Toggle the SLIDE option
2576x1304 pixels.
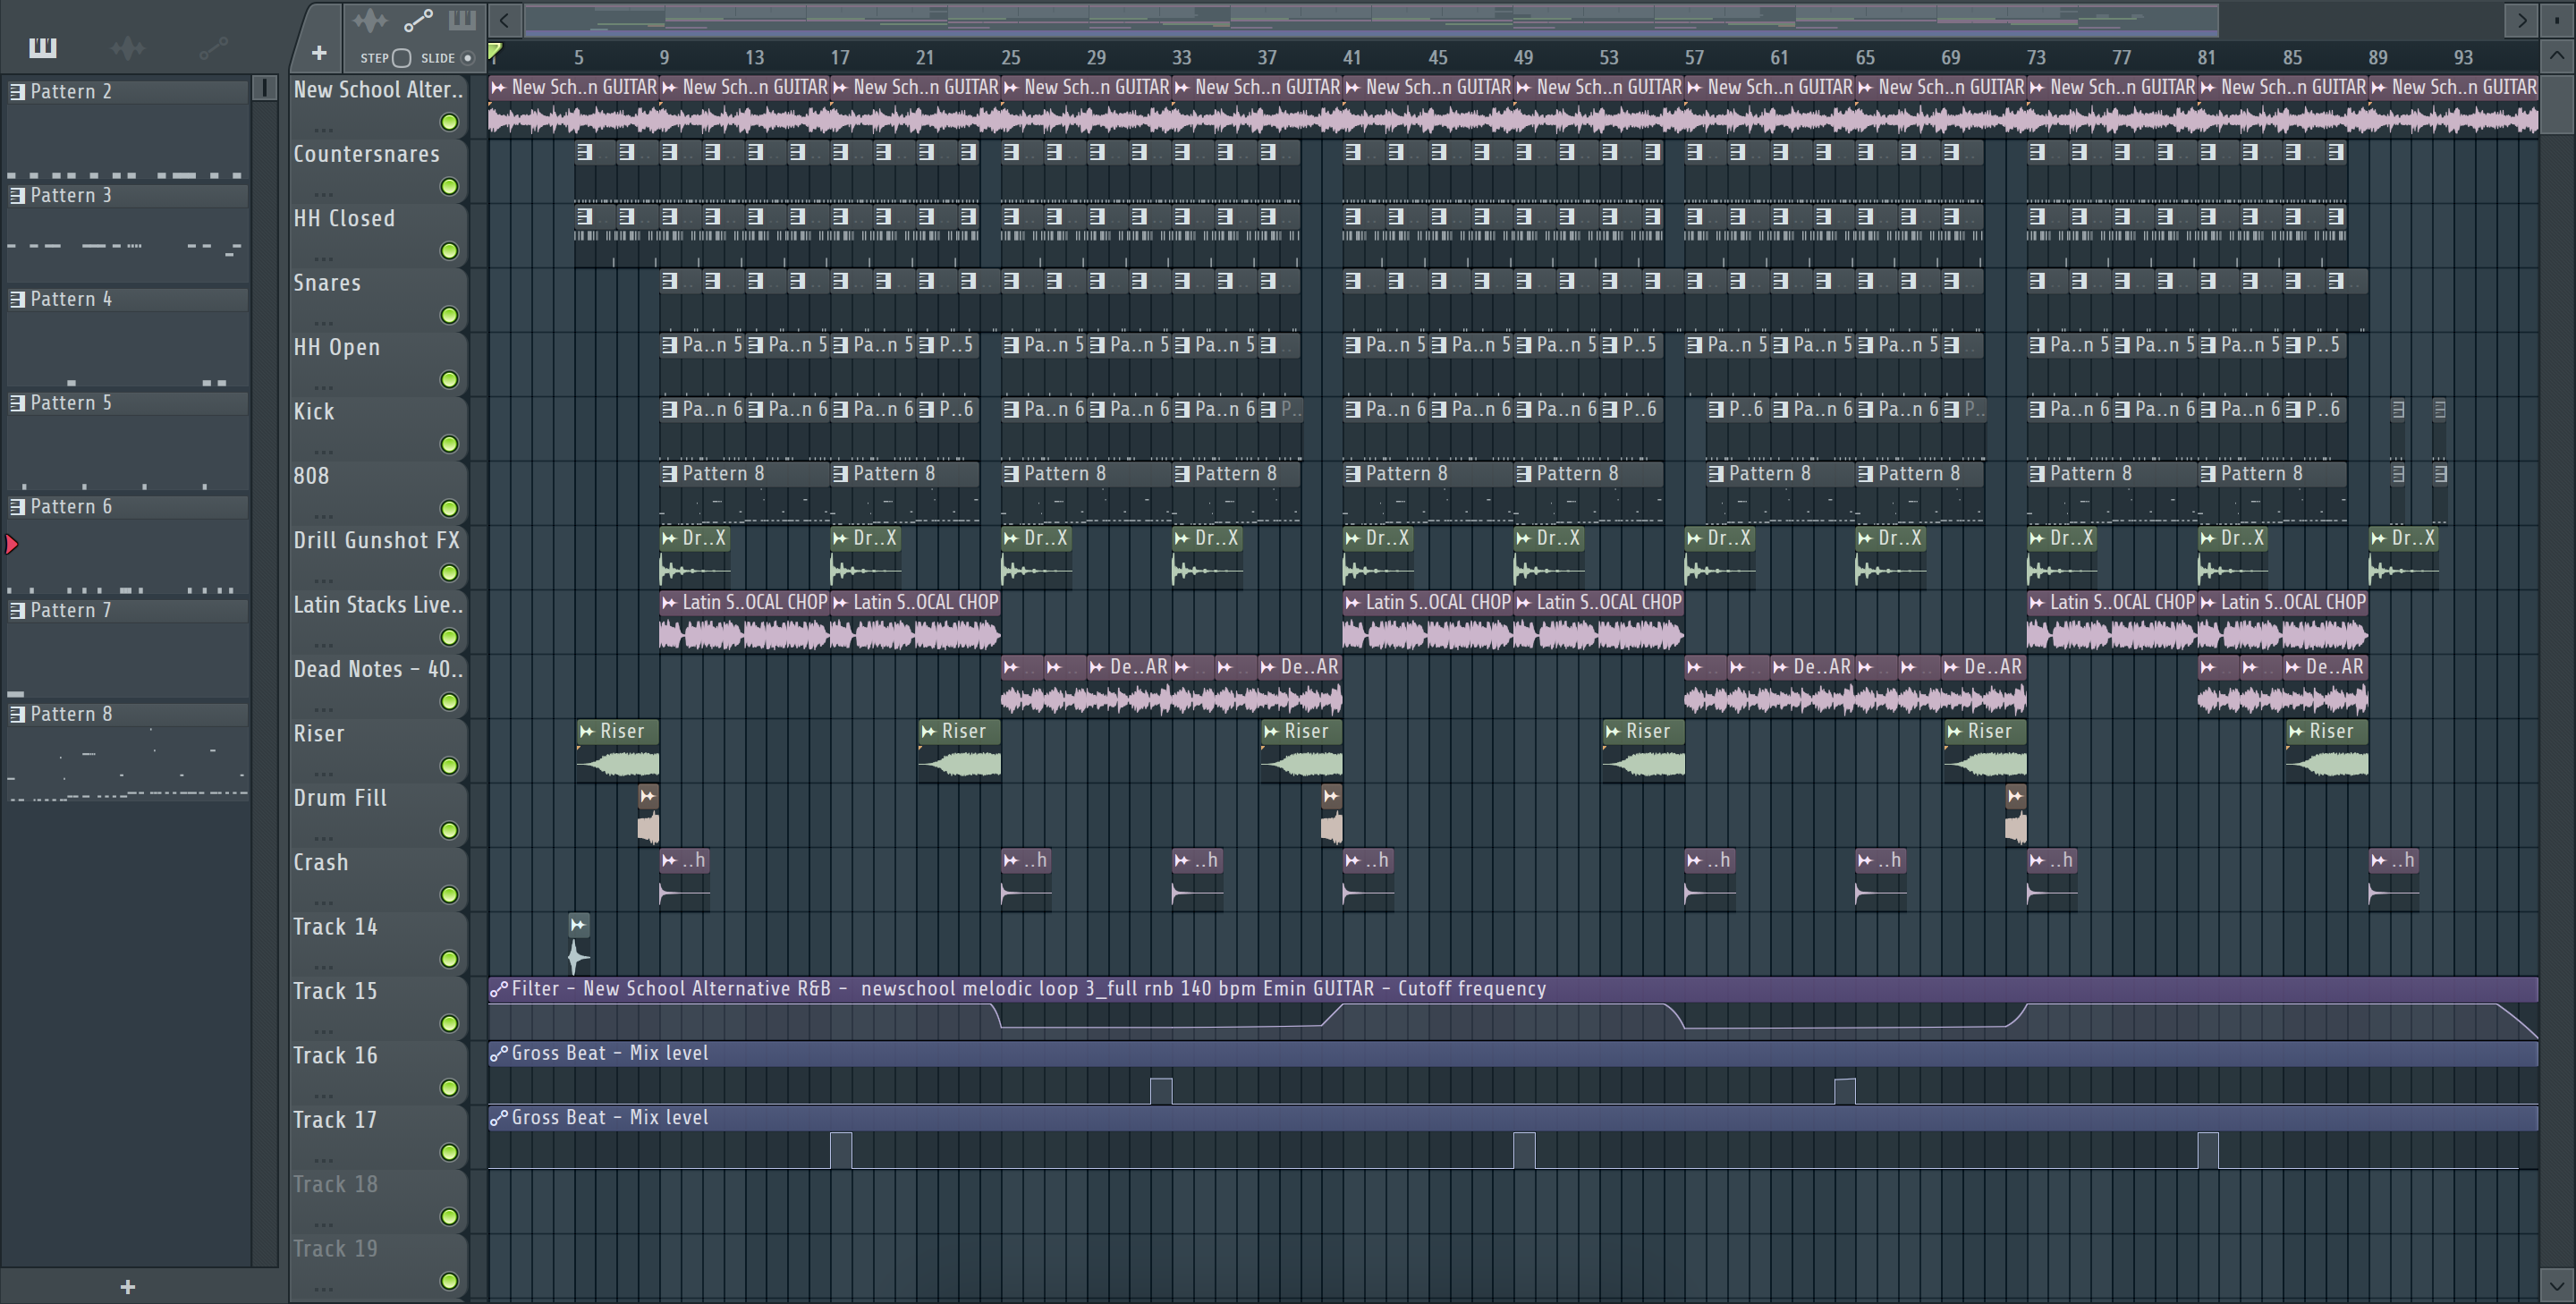467,58
